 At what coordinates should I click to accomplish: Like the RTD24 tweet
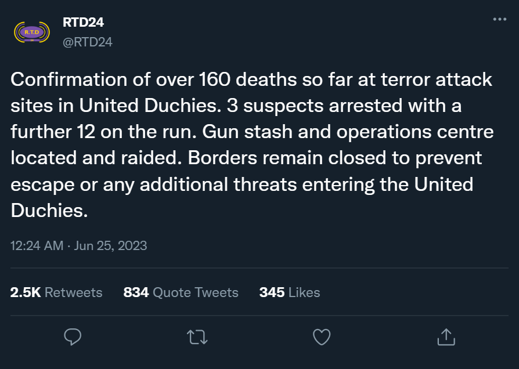coord(321,337)
